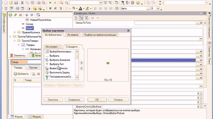Collapse the ГруппаТабличныеЧа tree node
The image size is (213, 119).
(10, 37)
